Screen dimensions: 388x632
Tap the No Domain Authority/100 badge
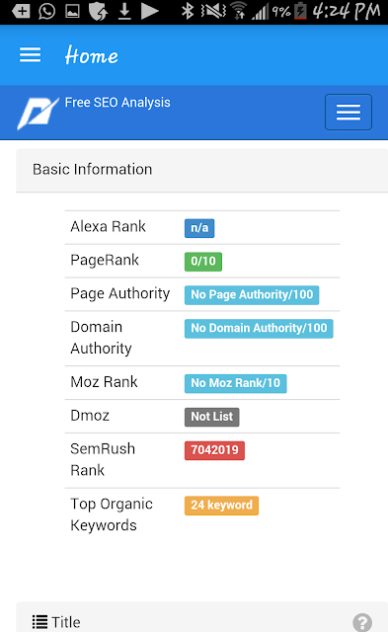pos(259,329)
